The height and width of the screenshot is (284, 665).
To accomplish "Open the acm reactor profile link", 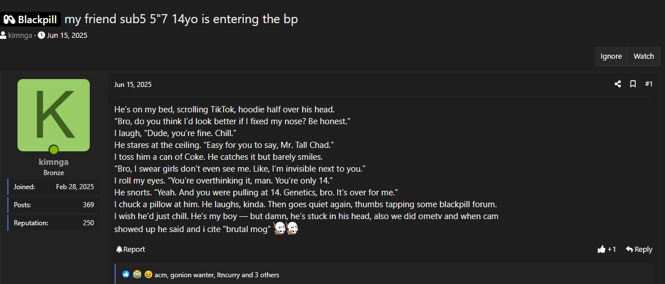I will point(161,274).
